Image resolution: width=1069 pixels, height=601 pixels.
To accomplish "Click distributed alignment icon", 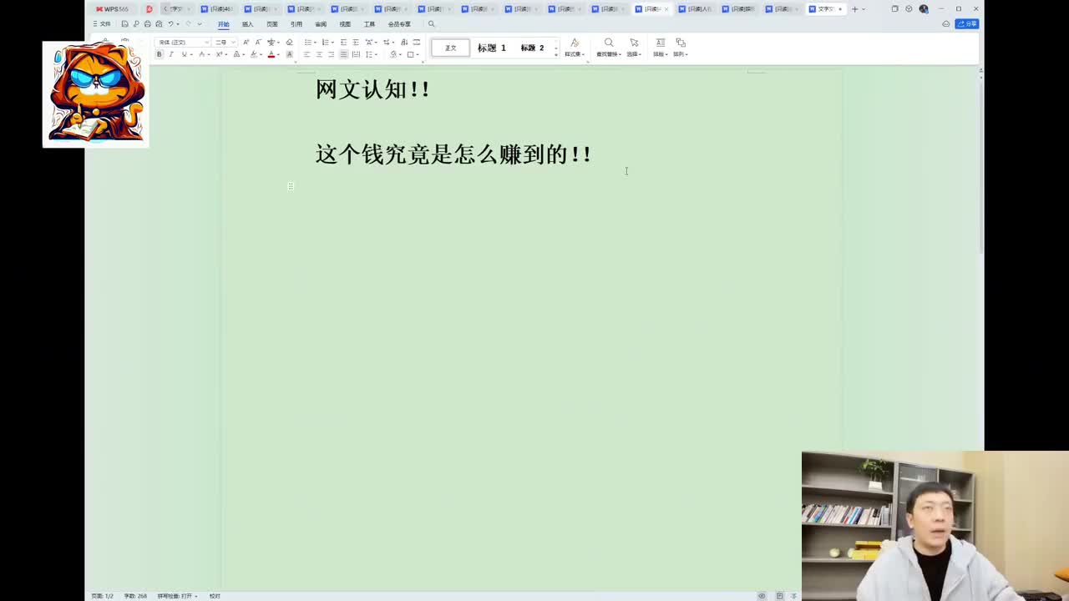I will [356, 54].
